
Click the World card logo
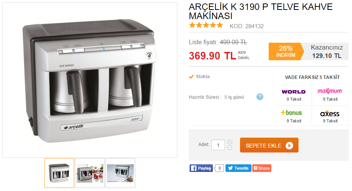pos(294,91)
